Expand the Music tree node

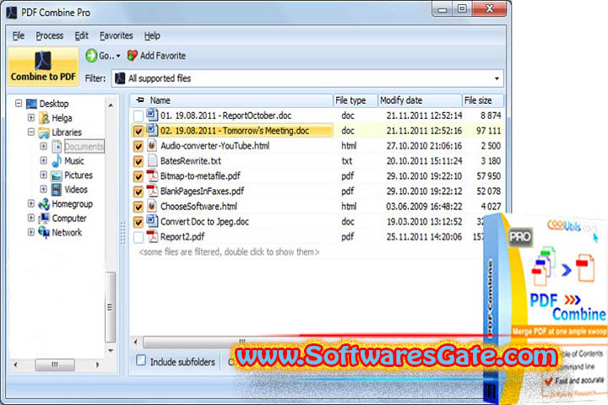click(43, 160)
